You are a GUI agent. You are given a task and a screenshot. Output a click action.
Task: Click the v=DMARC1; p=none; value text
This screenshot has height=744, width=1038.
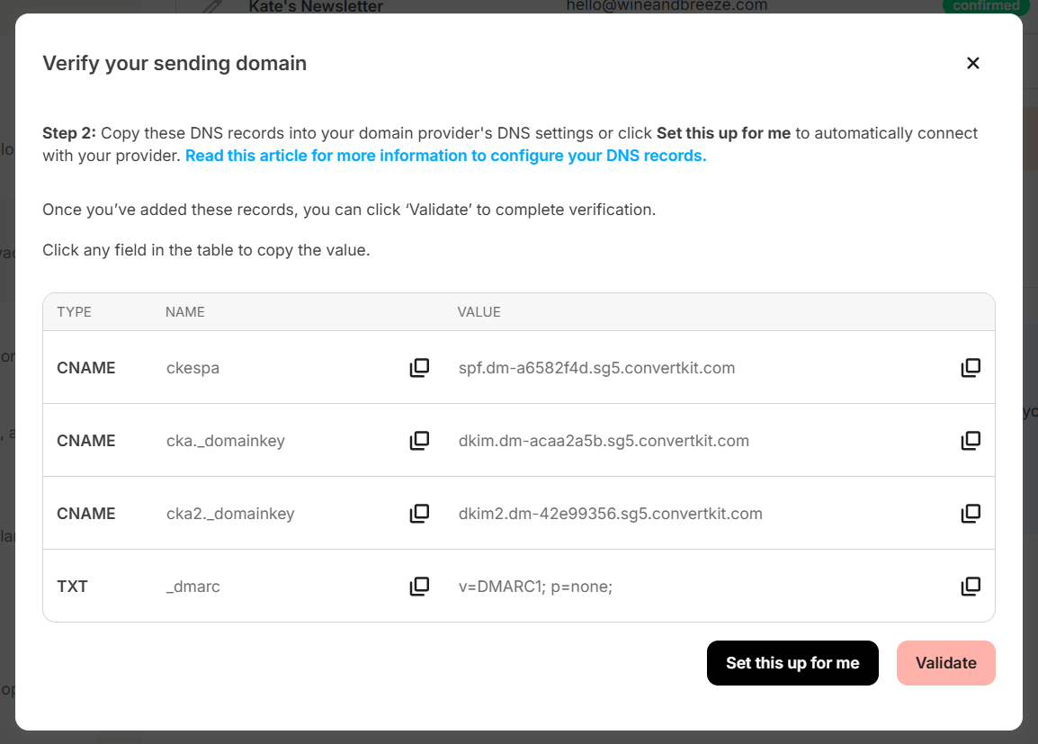click(x=535, y=587)
